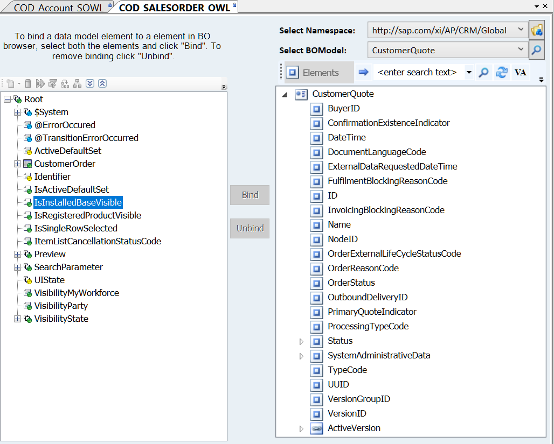Select FulfilmentBlockingReasonCode element
Viewport: 554px width, 444px height.
pos(387,181)
